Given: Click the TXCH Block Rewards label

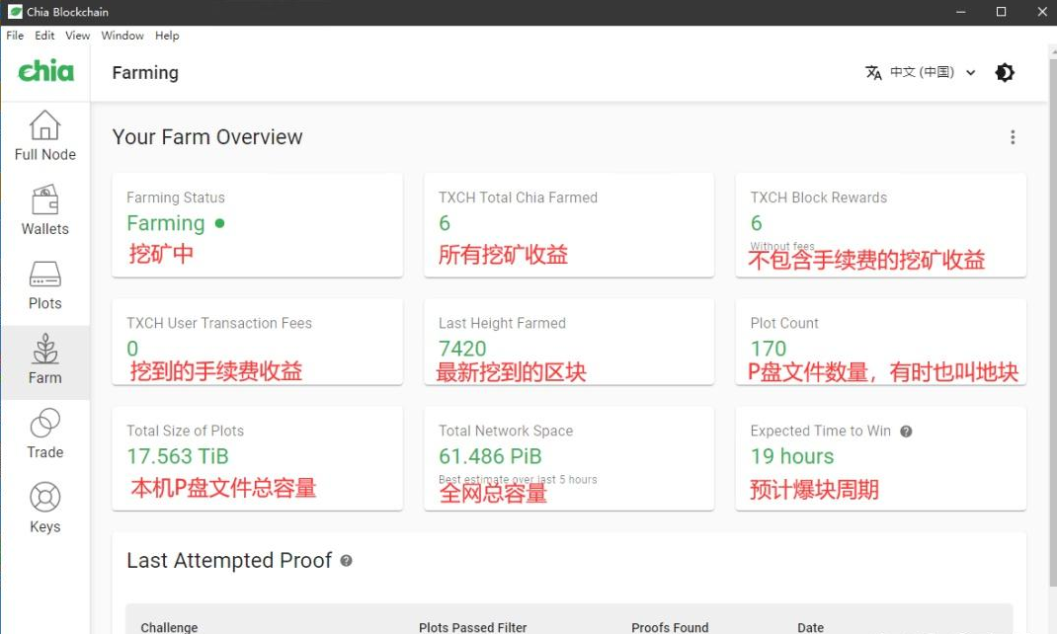Looking at the screenshot, I should pos(818,198).
